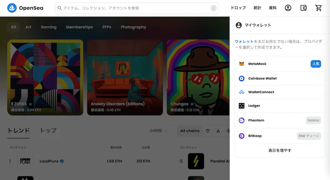Click the 出来高 column header
Screen dimensions: 330x180
click(x=146, y=147)
